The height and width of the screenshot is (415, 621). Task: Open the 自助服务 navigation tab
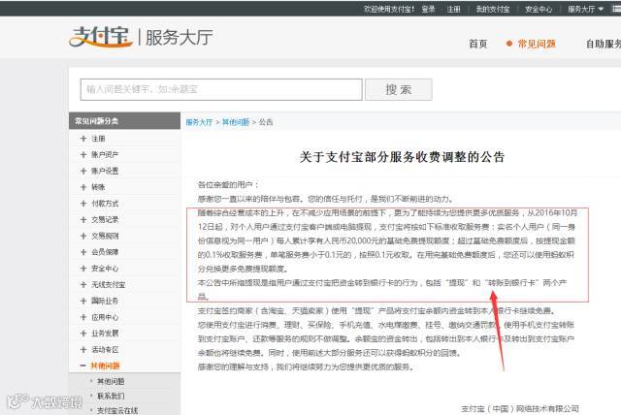604,44
